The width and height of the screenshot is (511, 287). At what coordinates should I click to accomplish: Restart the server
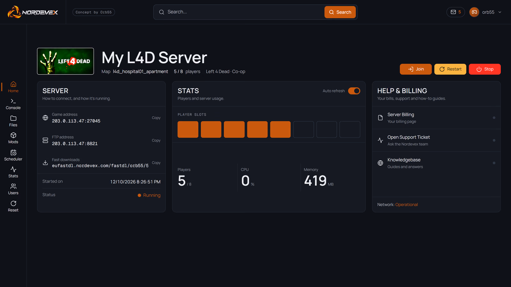(450, 69)
